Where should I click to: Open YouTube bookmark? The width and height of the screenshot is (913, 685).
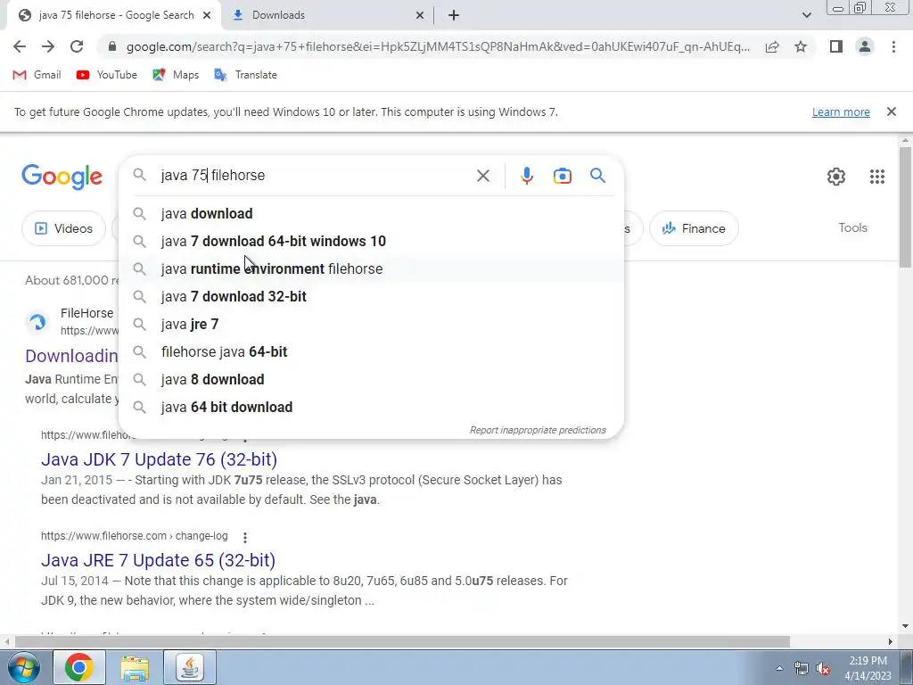click(x=107, y=75)
